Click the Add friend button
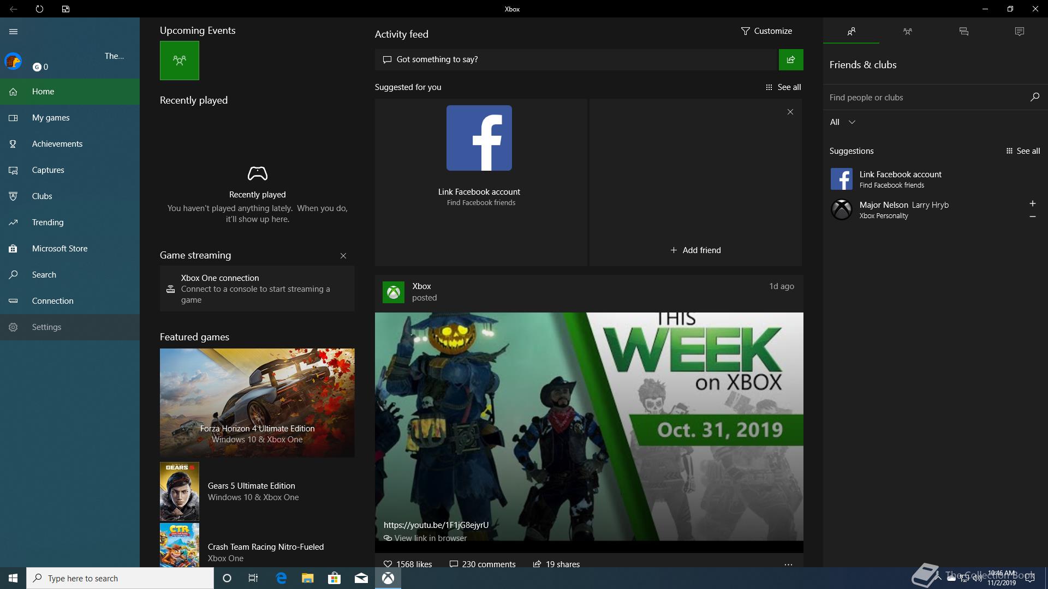The image size is (1048, 589). [695, 250]
